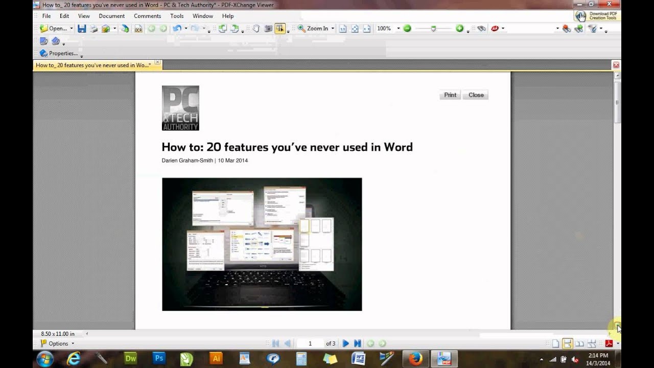The height and width of the screenshot is (368, 654).
Task: Open the Options button in status bar
Action: coord(57,343)
